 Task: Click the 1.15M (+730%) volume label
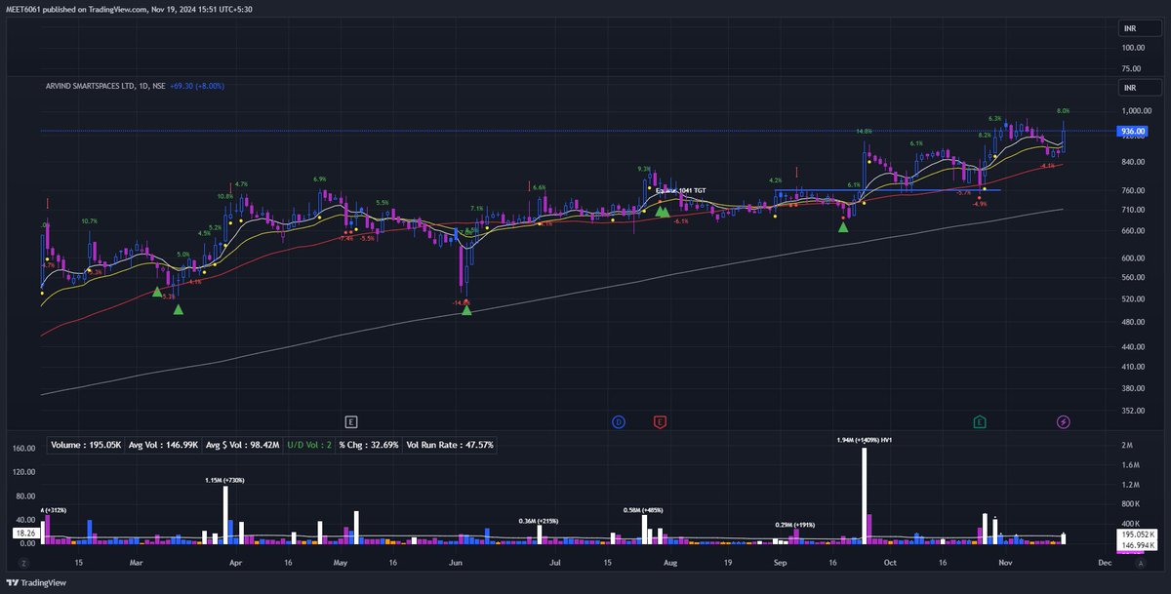pyautogui.click(x=225, y=480)
